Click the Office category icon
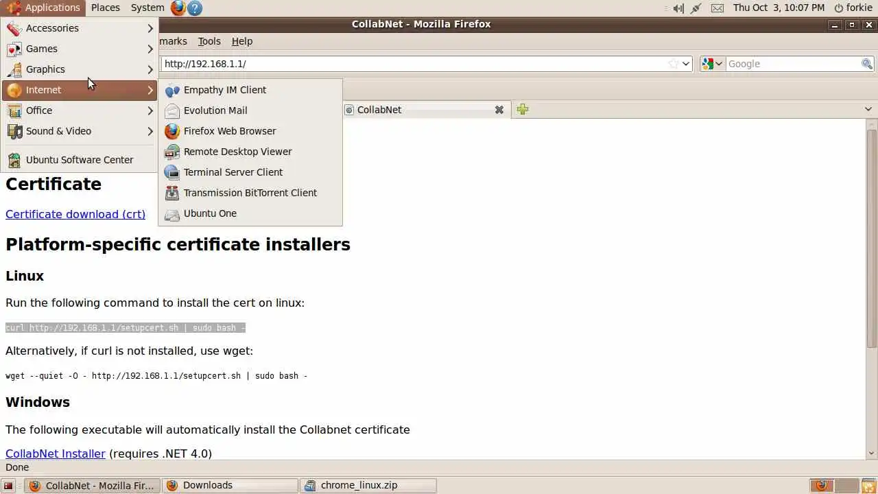The height and width of the screenshot is (494, 878). 14,110
